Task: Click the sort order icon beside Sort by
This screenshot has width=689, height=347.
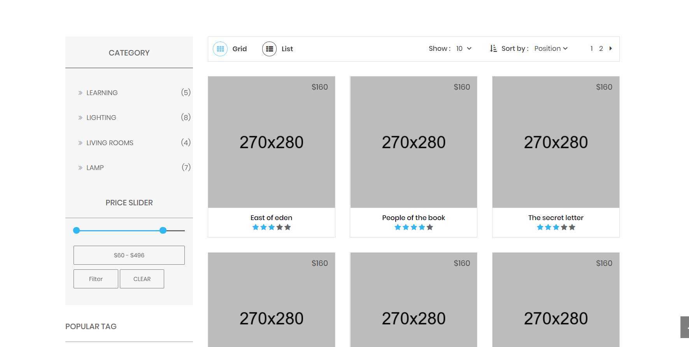Action: (493, 49)
